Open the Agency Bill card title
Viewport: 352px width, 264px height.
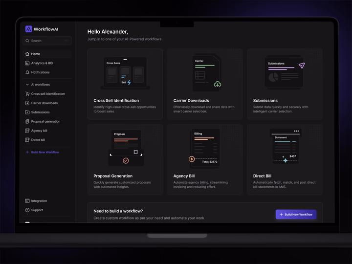coord(184,176)
